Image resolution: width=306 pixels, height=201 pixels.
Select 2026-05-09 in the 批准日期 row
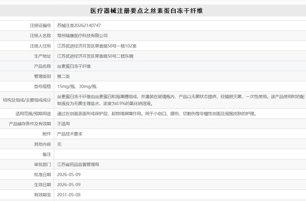69,175
